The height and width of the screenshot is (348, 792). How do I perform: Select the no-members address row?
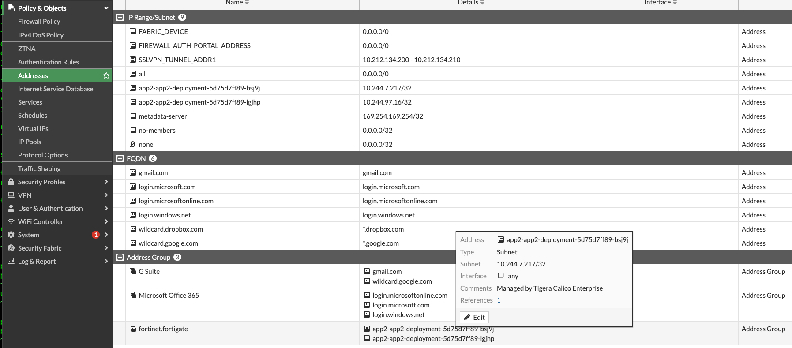click(452, 130)
